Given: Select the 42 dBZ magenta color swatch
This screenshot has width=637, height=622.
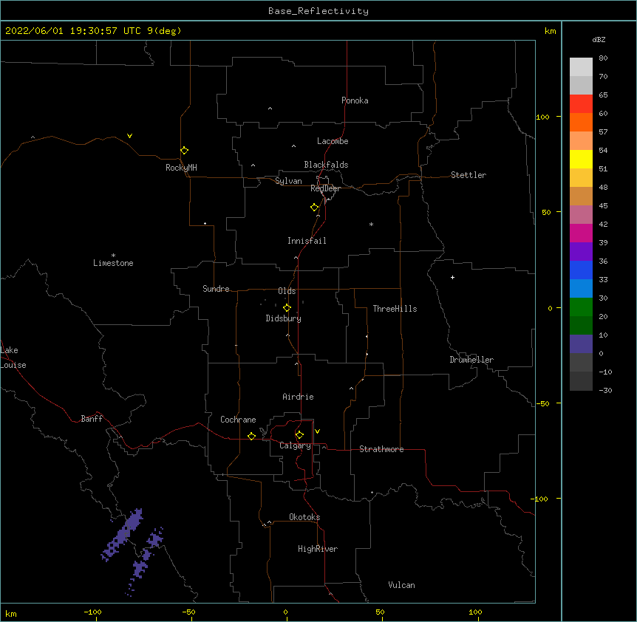Looking at the screenshot, I should [581, 233].
